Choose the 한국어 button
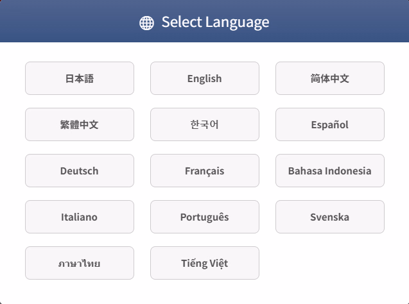Image resolution: width=409 pixels, height=304 pixels. (205, 124)
